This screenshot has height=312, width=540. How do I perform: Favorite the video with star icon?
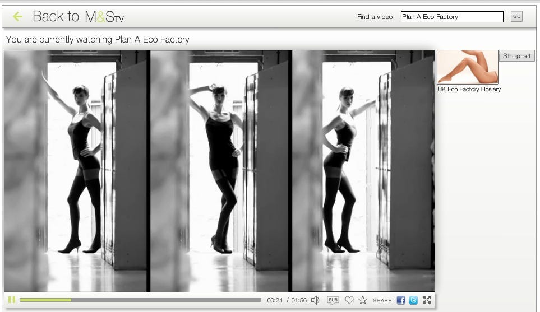pos(363,300)
